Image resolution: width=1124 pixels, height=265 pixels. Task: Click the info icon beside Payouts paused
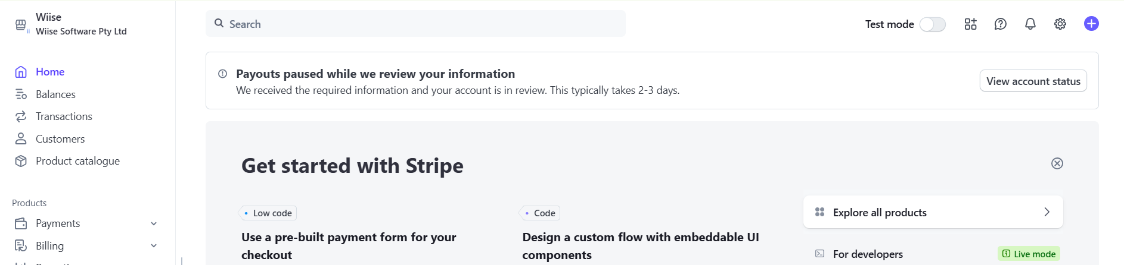(x=222, y=74)
